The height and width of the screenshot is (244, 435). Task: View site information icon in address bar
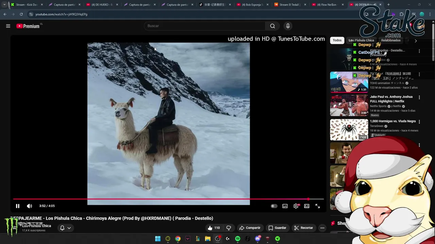(31, 14)
